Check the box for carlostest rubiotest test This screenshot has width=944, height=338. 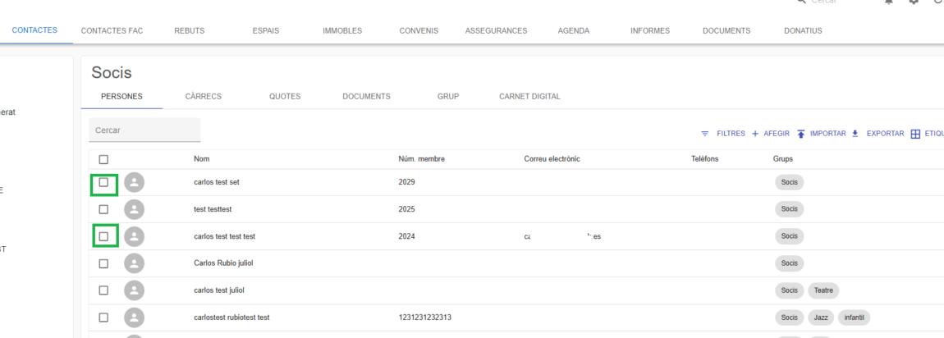[x=103, y=317]
